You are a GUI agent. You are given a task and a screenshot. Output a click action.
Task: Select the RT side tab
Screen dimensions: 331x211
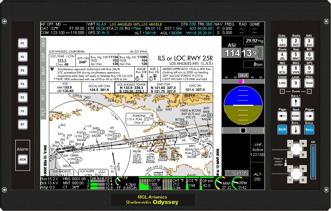pos(43,97)
